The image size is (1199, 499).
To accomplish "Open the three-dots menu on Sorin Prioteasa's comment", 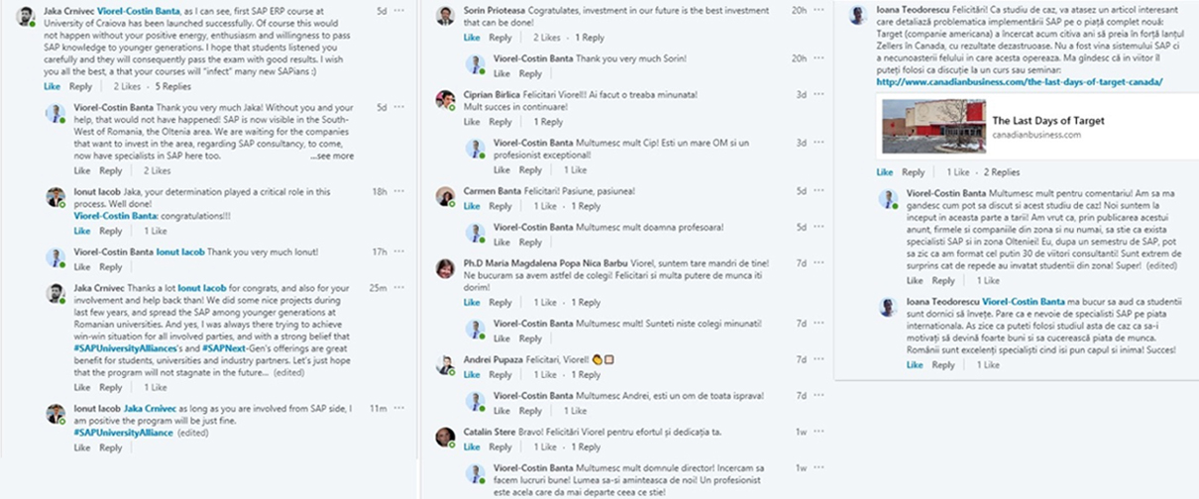I will (x=817, y=10).
